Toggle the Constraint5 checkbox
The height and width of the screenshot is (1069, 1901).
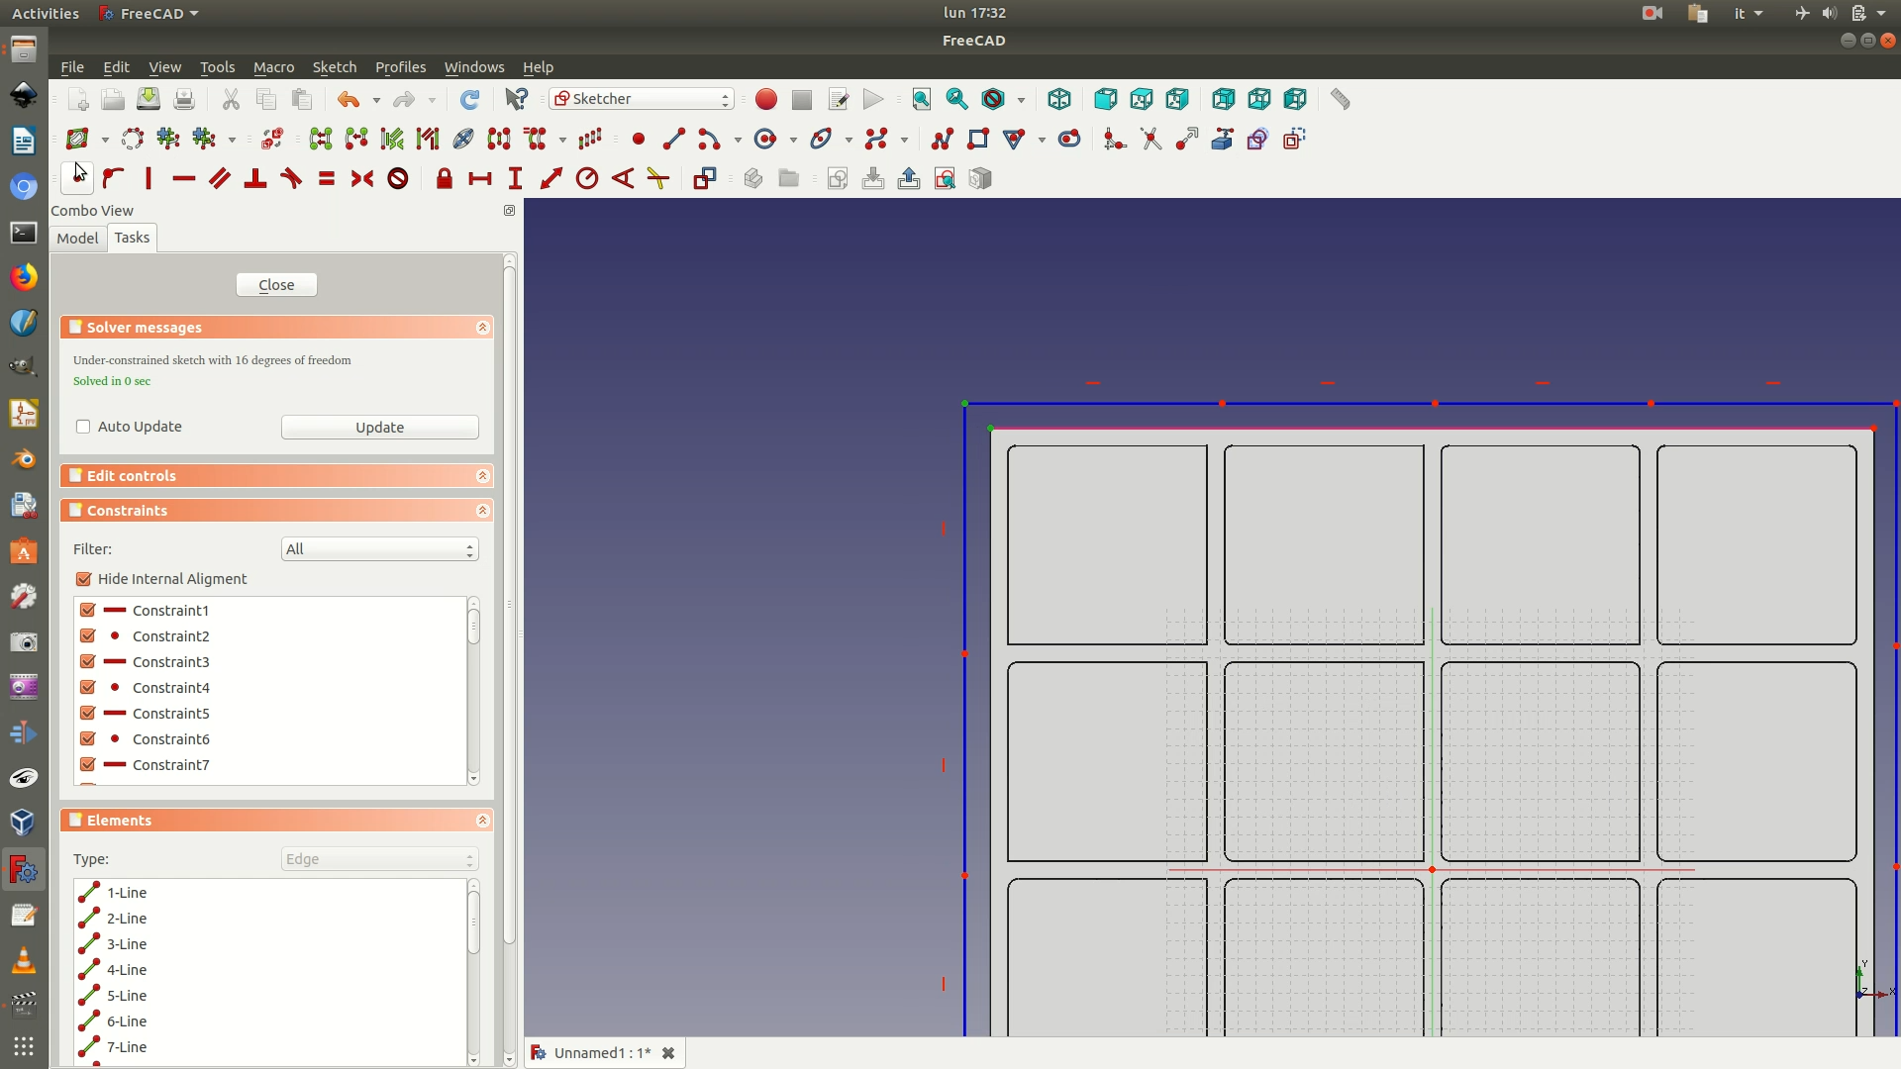click(88, 714)
